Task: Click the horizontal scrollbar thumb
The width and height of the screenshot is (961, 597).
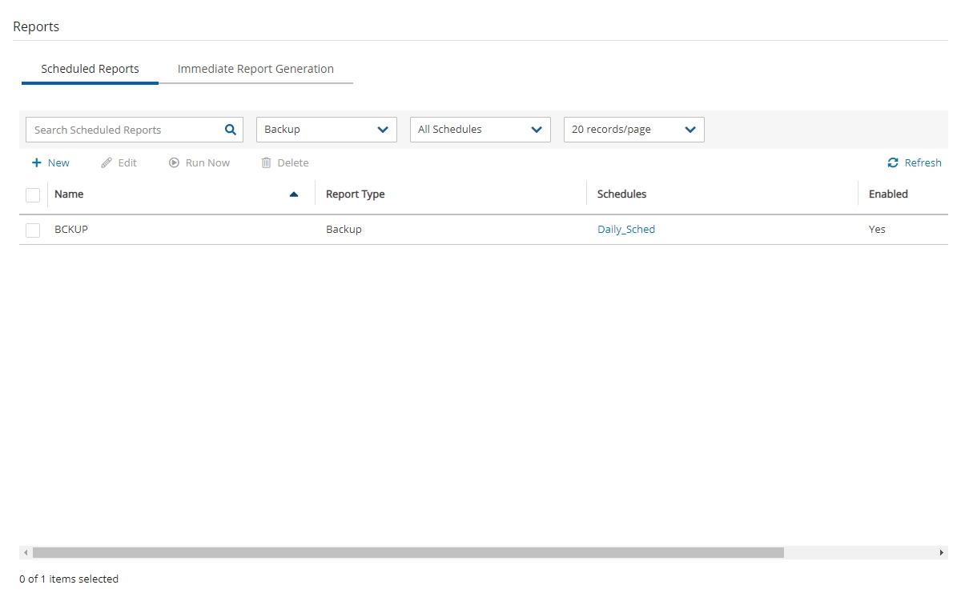Action: (x=408, y=553)
